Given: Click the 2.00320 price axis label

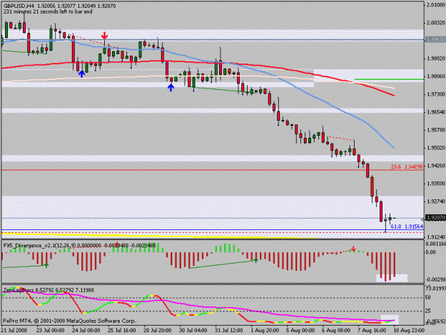Looking at the screenshot, I should point(436,23).
